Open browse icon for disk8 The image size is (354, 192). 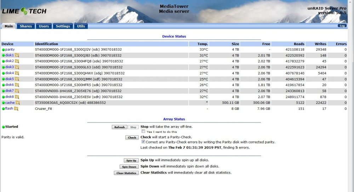click(x=17, y=97)
